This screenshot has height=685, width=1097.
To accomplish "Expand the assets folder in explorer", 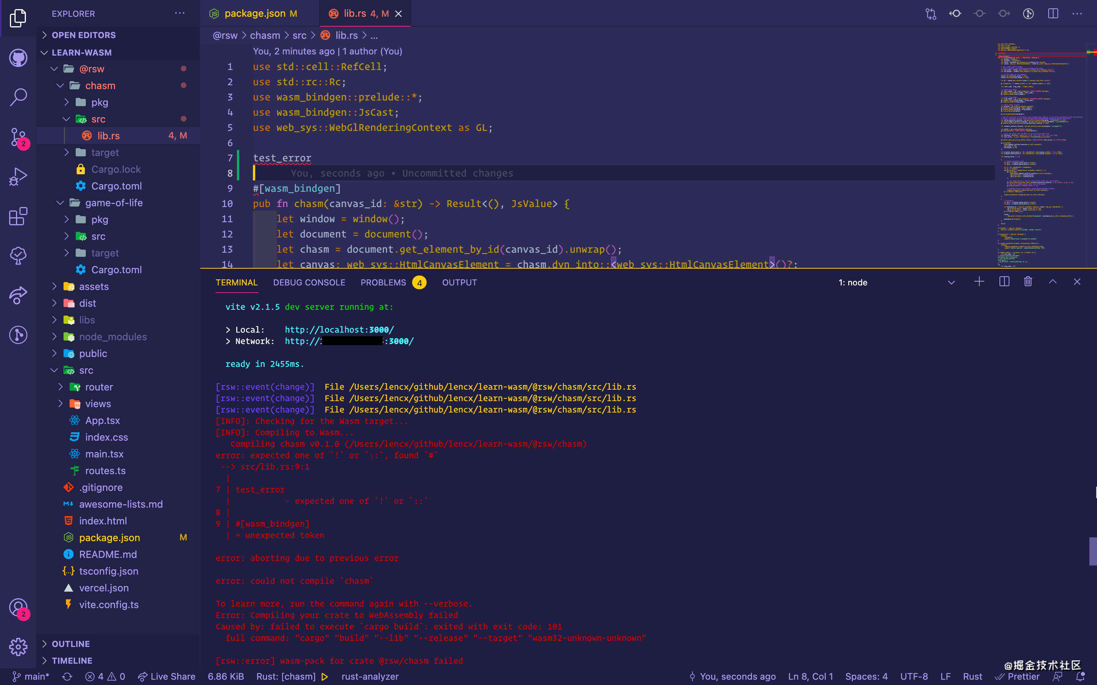I will coord(93,286).
